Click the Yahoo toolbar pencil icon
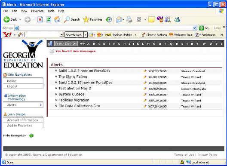This screenshot has height=166, width=227. click(x=20, y=35)
